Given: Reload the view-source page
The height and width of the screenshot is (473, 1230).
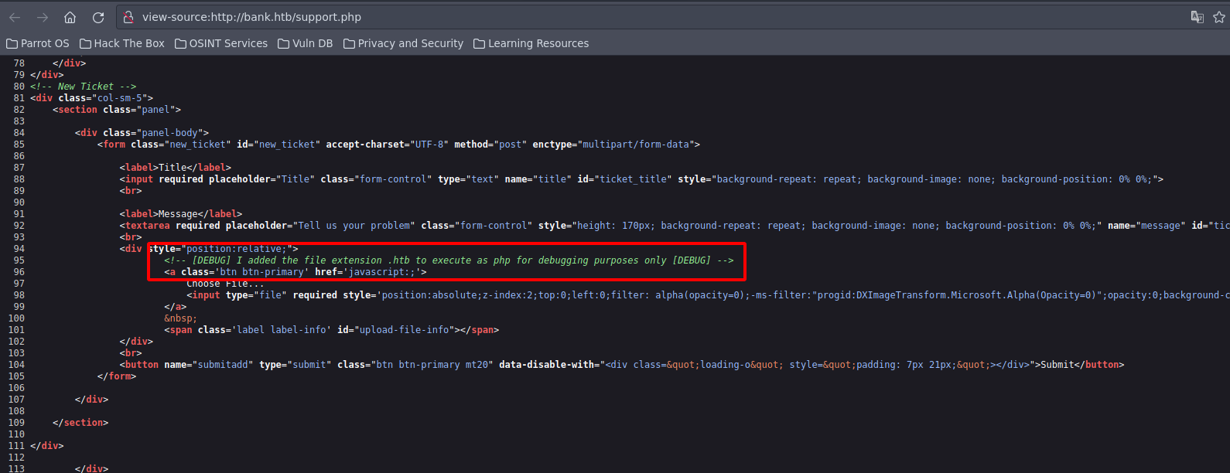Looking at the screenshot, I should tap(98, 17).
